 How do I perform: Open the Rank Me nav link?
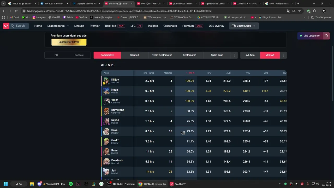pyautogui.click(x=115, y=26)
